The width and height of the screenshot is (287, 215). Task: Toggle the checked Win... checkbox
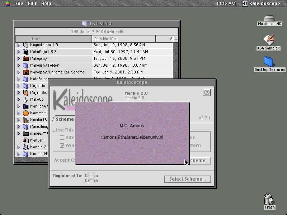(62, 145)
